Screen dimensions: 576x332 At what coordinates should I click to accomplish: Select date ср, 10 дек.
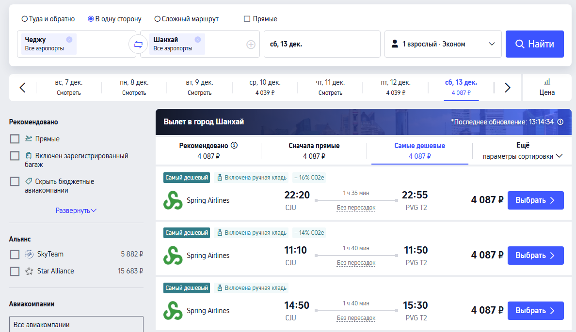pos(265,88)
